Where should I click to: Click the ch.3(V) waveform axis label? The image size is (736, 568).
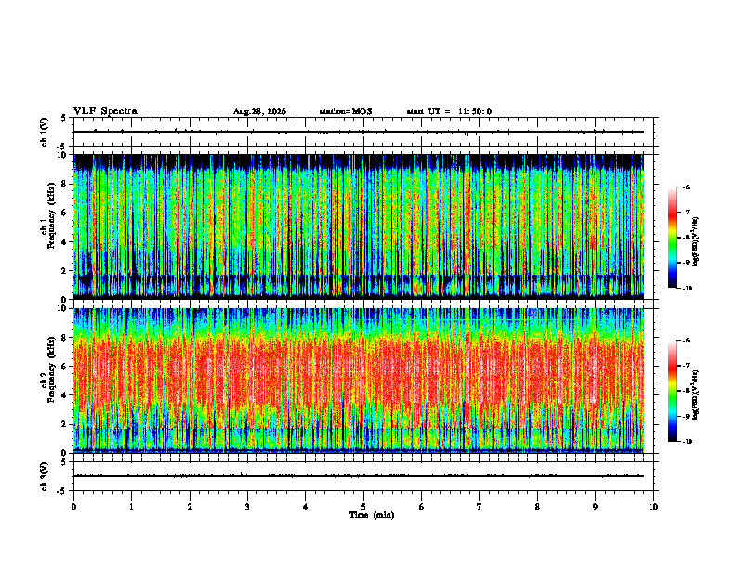(x=45, y=476)
